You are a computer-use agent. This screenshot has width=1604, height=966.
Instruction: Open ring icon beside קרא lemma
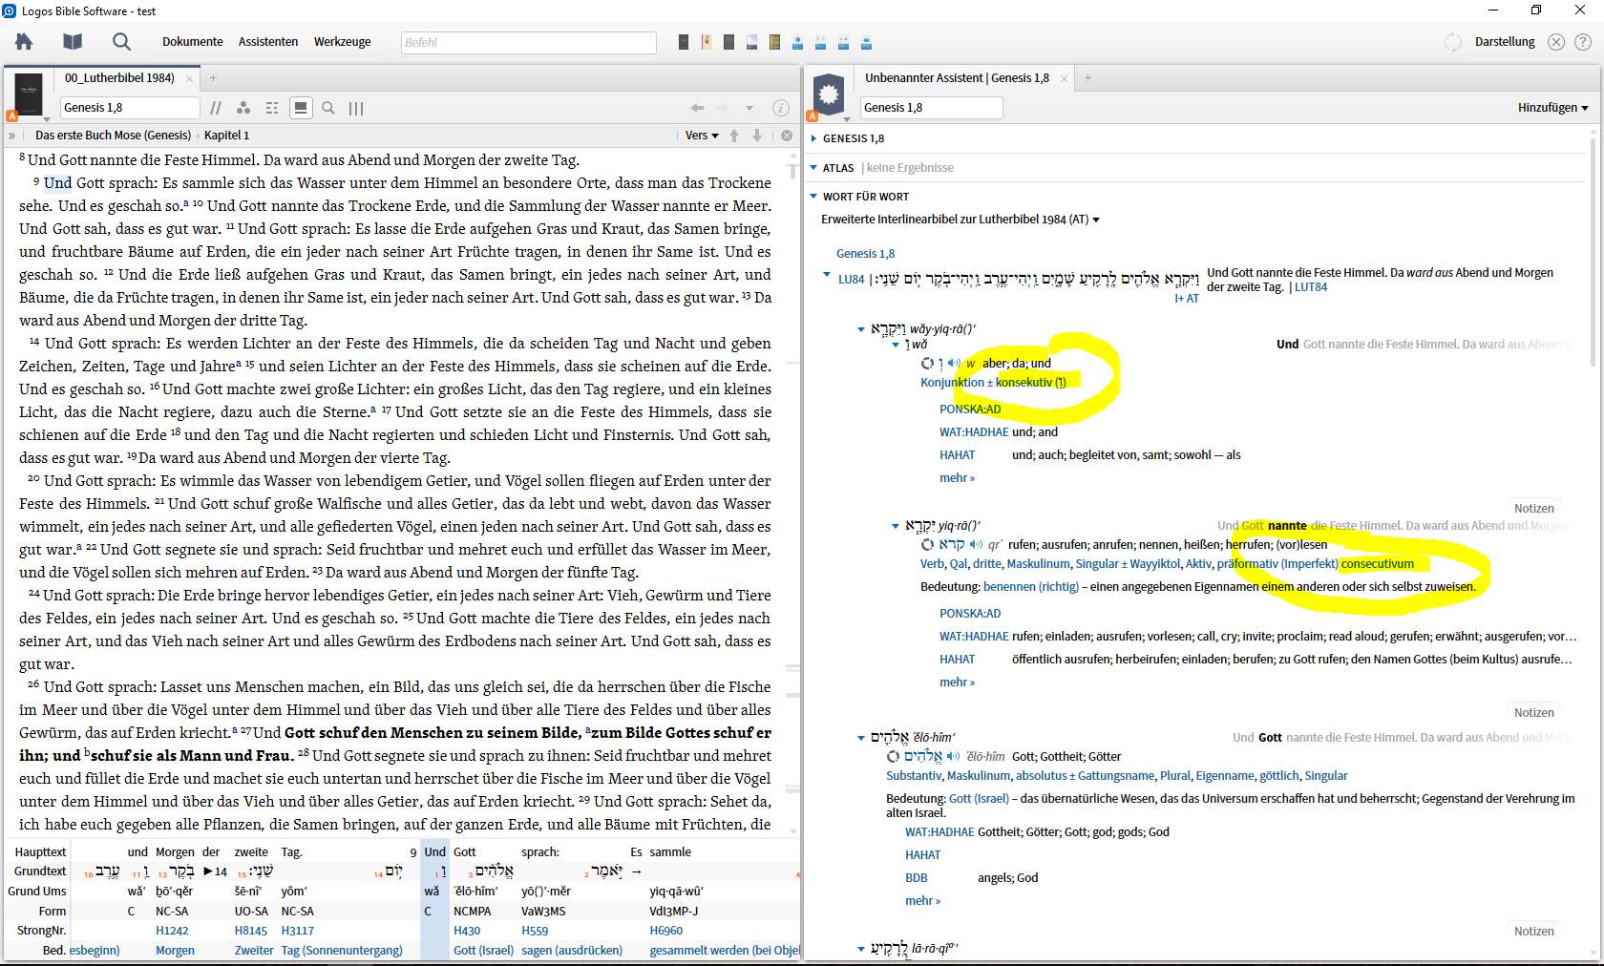(x=927, y=544)
